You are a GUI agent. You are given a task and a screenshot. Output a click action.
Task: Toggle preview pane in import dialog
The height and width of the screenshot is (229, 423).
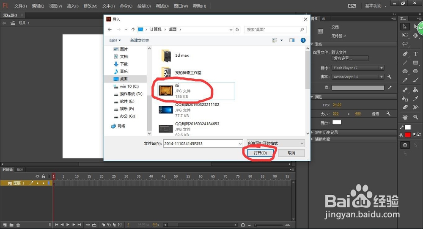click(x=292, y=40)
